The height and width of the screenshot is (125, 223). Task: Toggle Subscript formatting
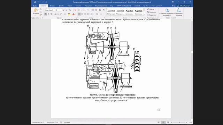[58, 14]
